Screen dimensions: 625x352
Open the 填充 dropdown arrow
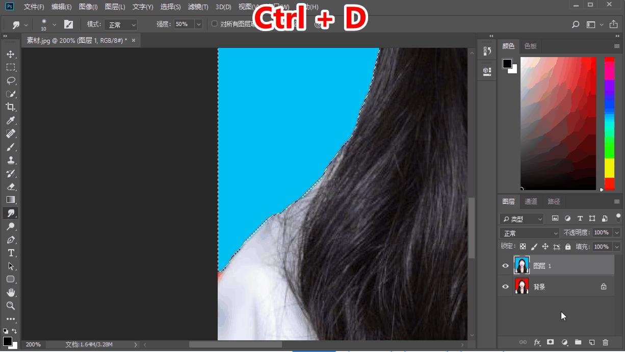[617, 247]
